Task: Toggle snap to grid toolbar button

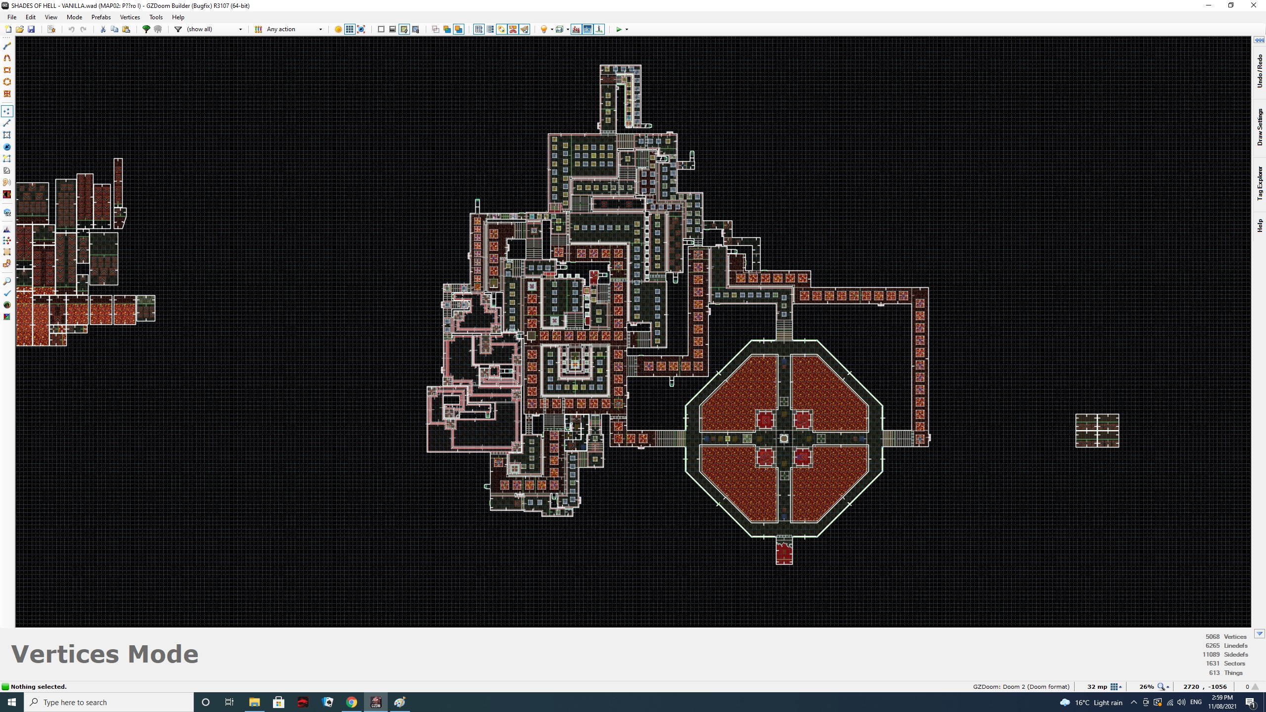Action: click(x=478, y=29)
